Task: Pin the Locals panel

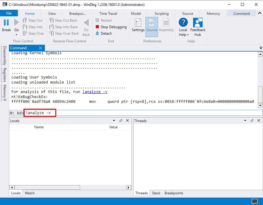Action: click(x=120, y=121)
